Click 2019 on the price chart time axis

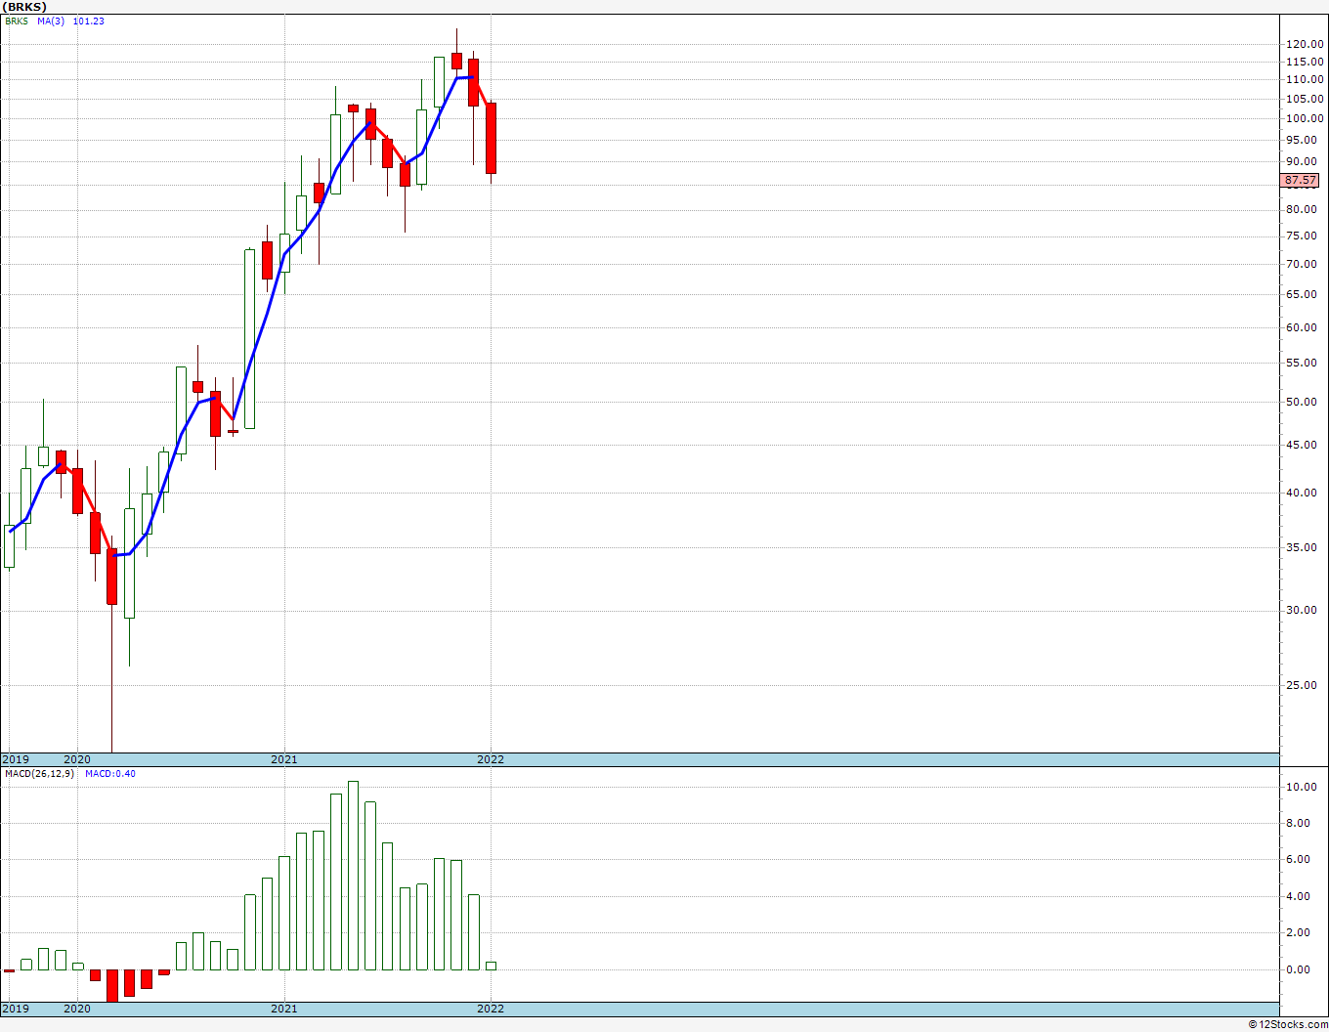point(17,759)
